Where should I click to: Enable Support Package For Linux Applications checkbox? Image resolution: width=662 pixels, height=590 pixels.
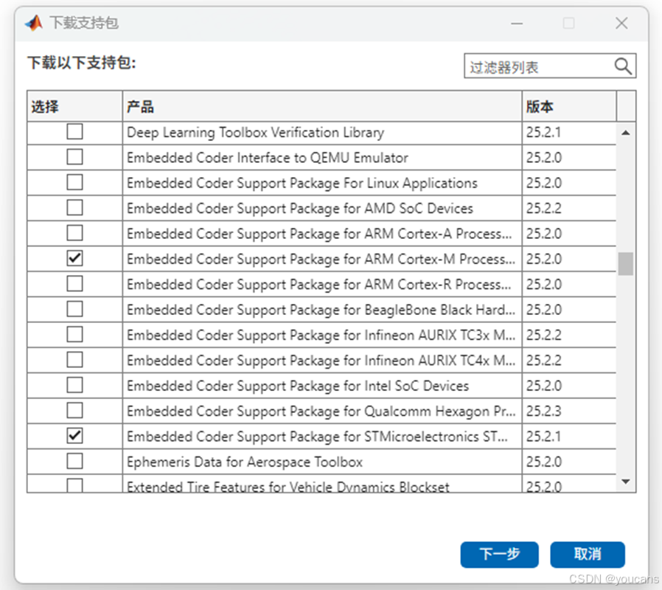[74, 182]
